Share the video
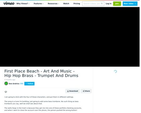 (86, 91)
